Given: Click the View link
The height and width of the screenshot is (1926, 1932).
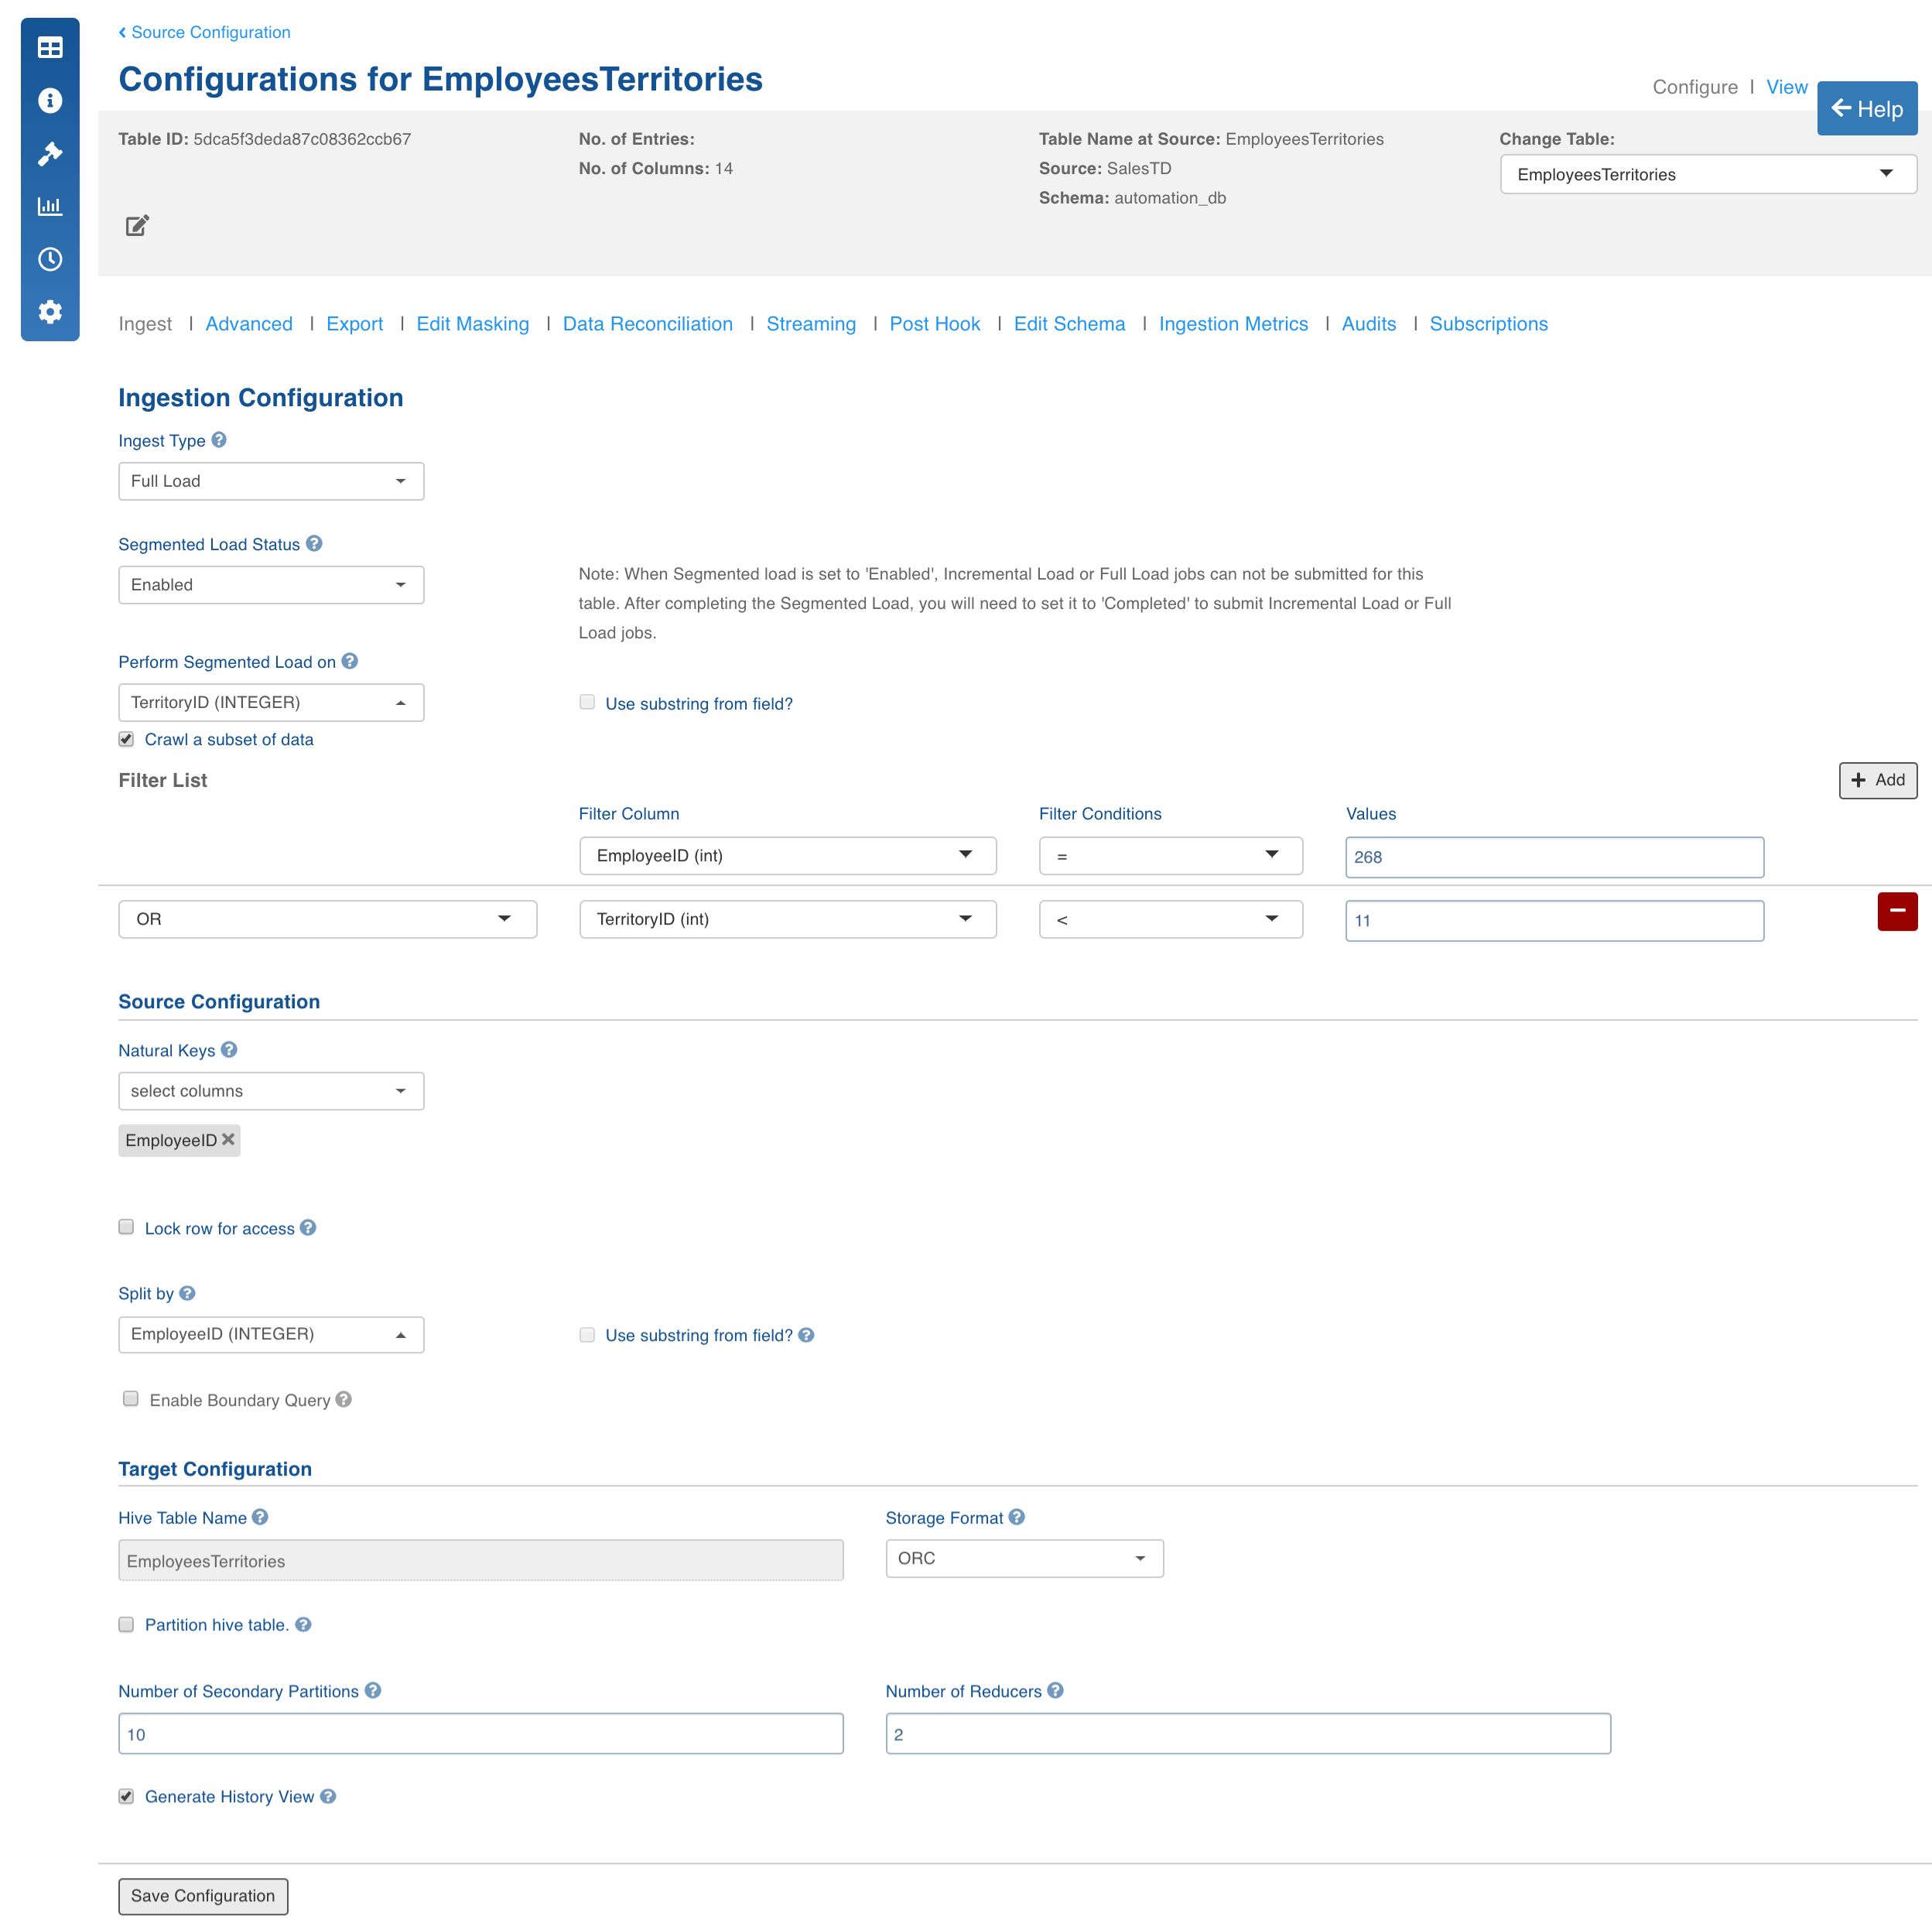Looking at the screenshot, I should click(1787, 87).
